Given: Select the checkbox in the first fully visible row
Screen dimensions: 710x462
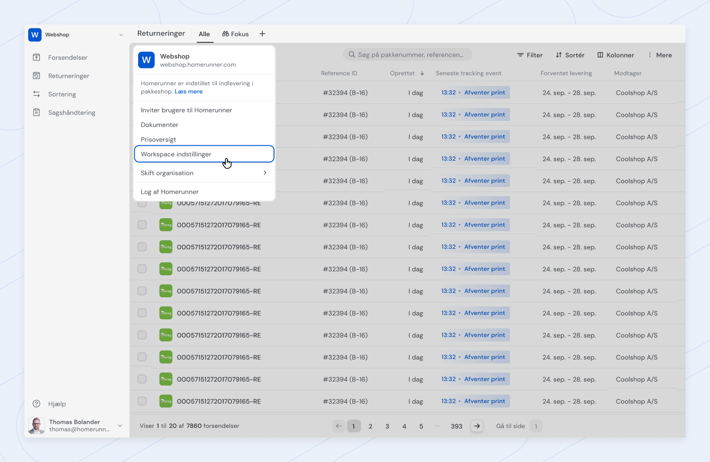Looking at the screenshot, I should click(142, 225).
